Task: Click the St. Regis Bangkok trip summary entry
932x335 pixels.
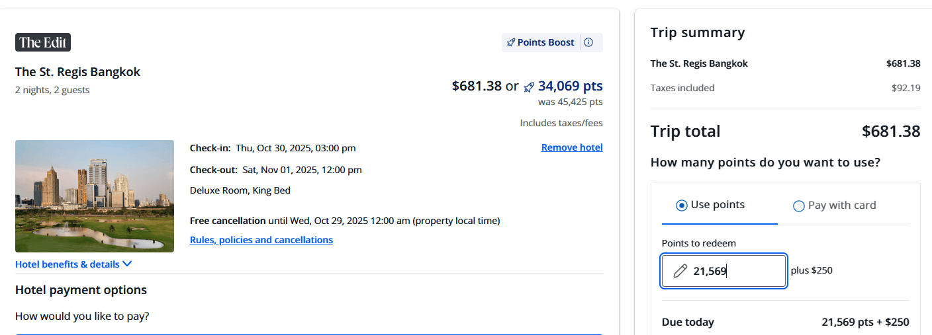Action: point(699,63)
